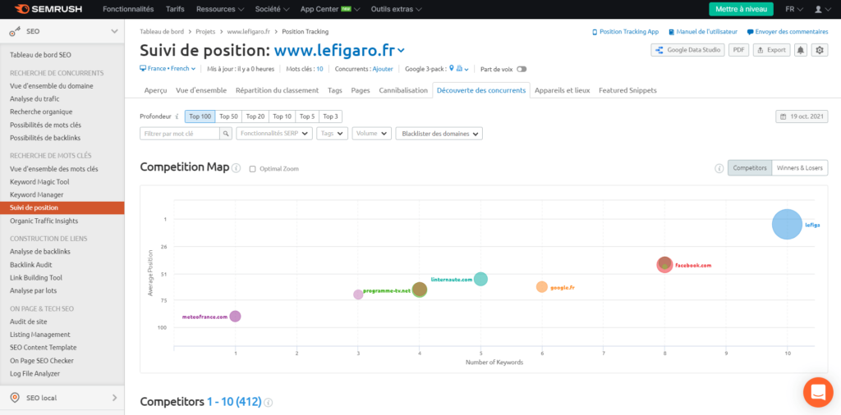Open the chat support bubble
Screen dimensions: 841x415
pos(818,392)
